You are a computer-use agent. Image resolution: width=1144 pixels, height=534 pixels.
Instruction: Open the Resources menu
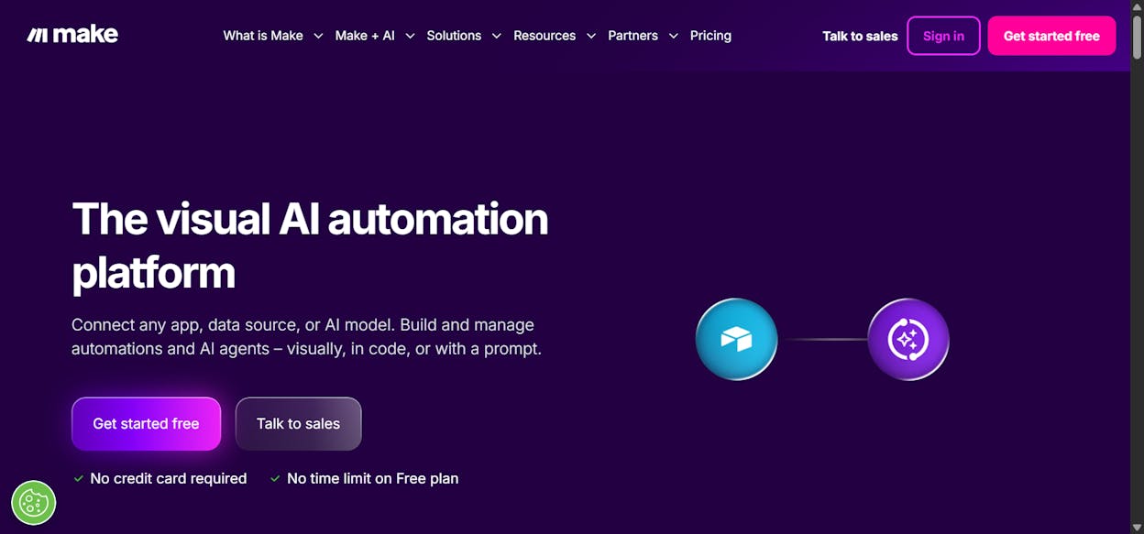[x=544, y=36]
